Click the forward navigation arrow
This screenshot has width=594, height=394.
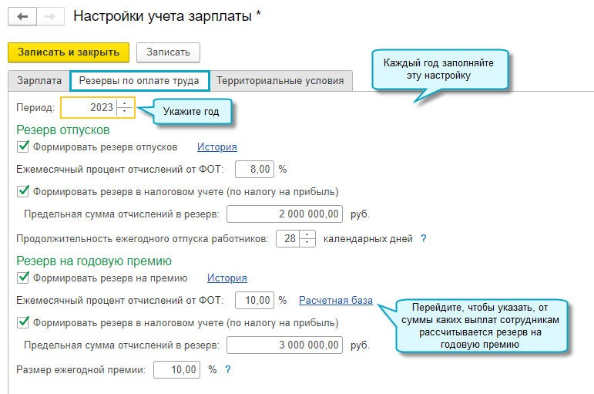49,17
